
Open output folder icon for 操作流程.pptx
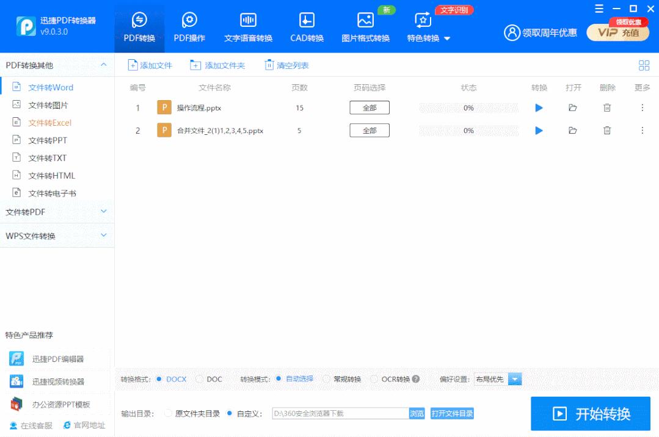[572, 107]
